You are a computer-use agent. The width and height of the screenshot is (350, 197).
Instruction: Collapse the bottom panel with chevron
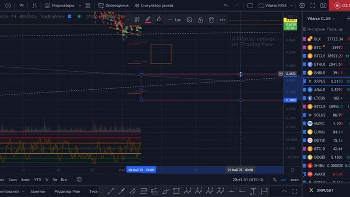tap(284, 191)
